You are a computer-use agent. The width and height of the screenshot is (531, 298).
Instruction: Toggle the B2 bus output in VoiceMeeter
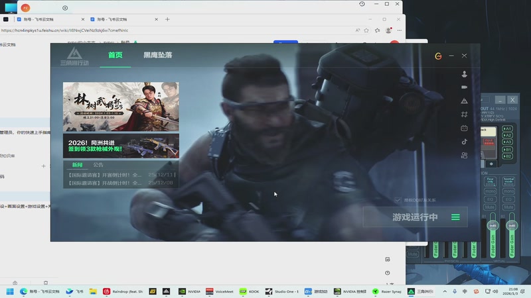coord(507,156)
